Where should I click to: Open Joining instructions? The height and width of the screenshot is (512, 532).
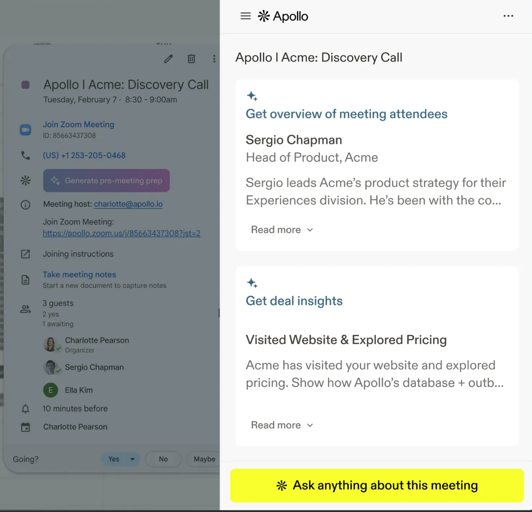78,254
